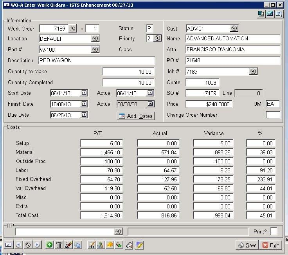The image size is (288, 255).
Task: Open the Job # lookup button
Action: (x=253, y=71)
